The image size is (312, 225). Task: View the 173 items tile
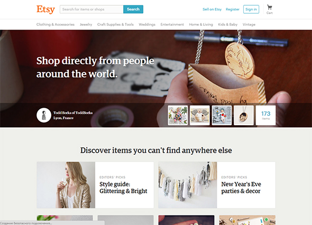(265, 115)
